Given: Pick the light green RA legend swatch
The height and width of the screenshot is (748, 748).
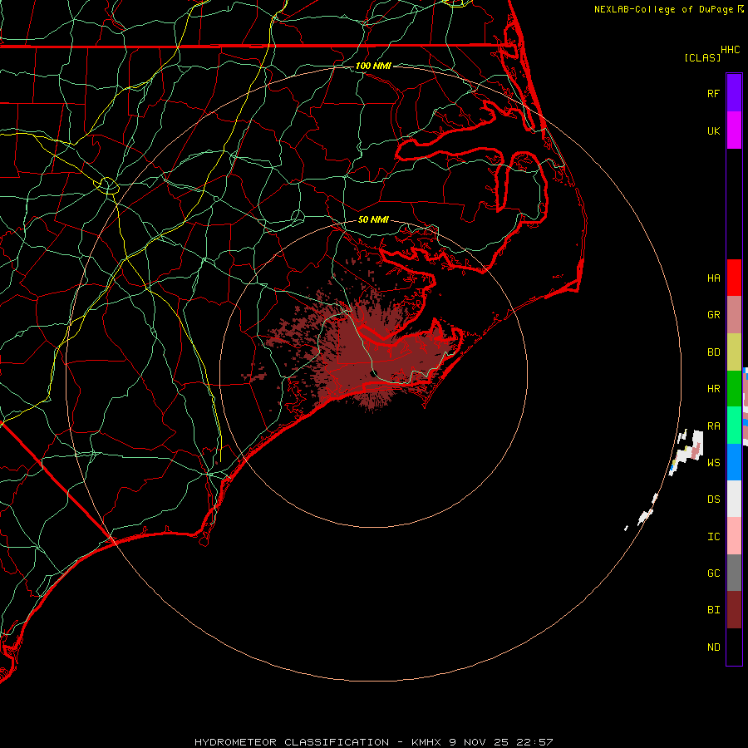Looking at the screenshot, I should click(734, 426).
